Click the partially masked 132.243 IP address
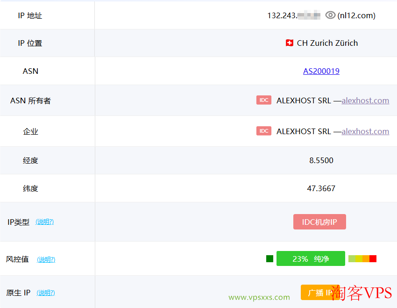 pyautogui.click(x=294, y=15)
